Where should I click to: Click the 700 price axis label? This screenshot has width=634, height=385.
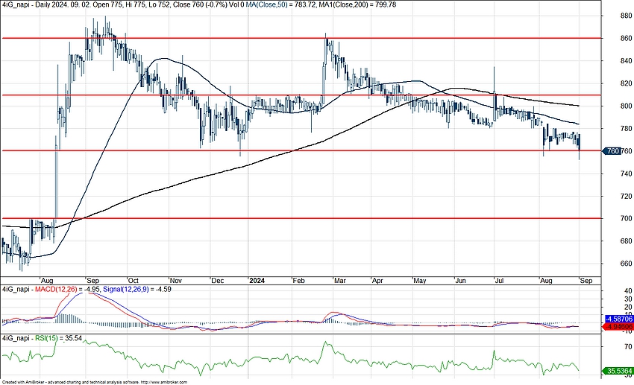(x=626, y=218)
